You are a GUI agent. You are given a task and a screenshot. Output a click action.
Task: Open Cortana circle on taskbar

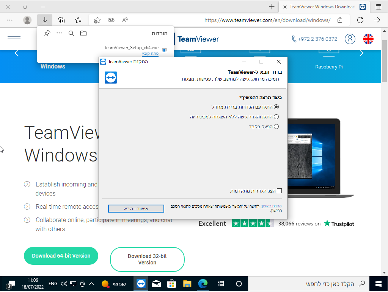click(239, 284)
